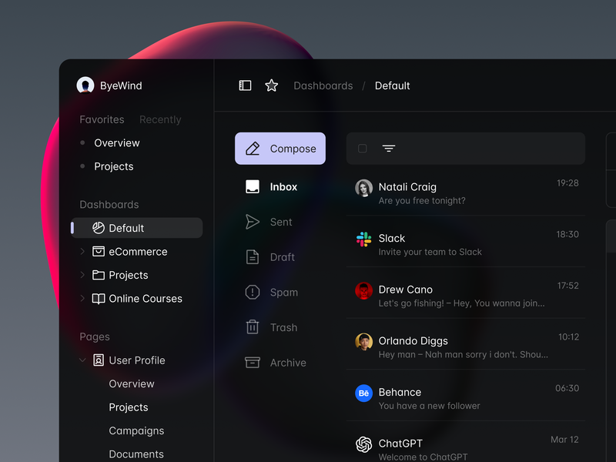Click the Slack logo icon
The image size is (616, 462).
click(x=363, y=239)
